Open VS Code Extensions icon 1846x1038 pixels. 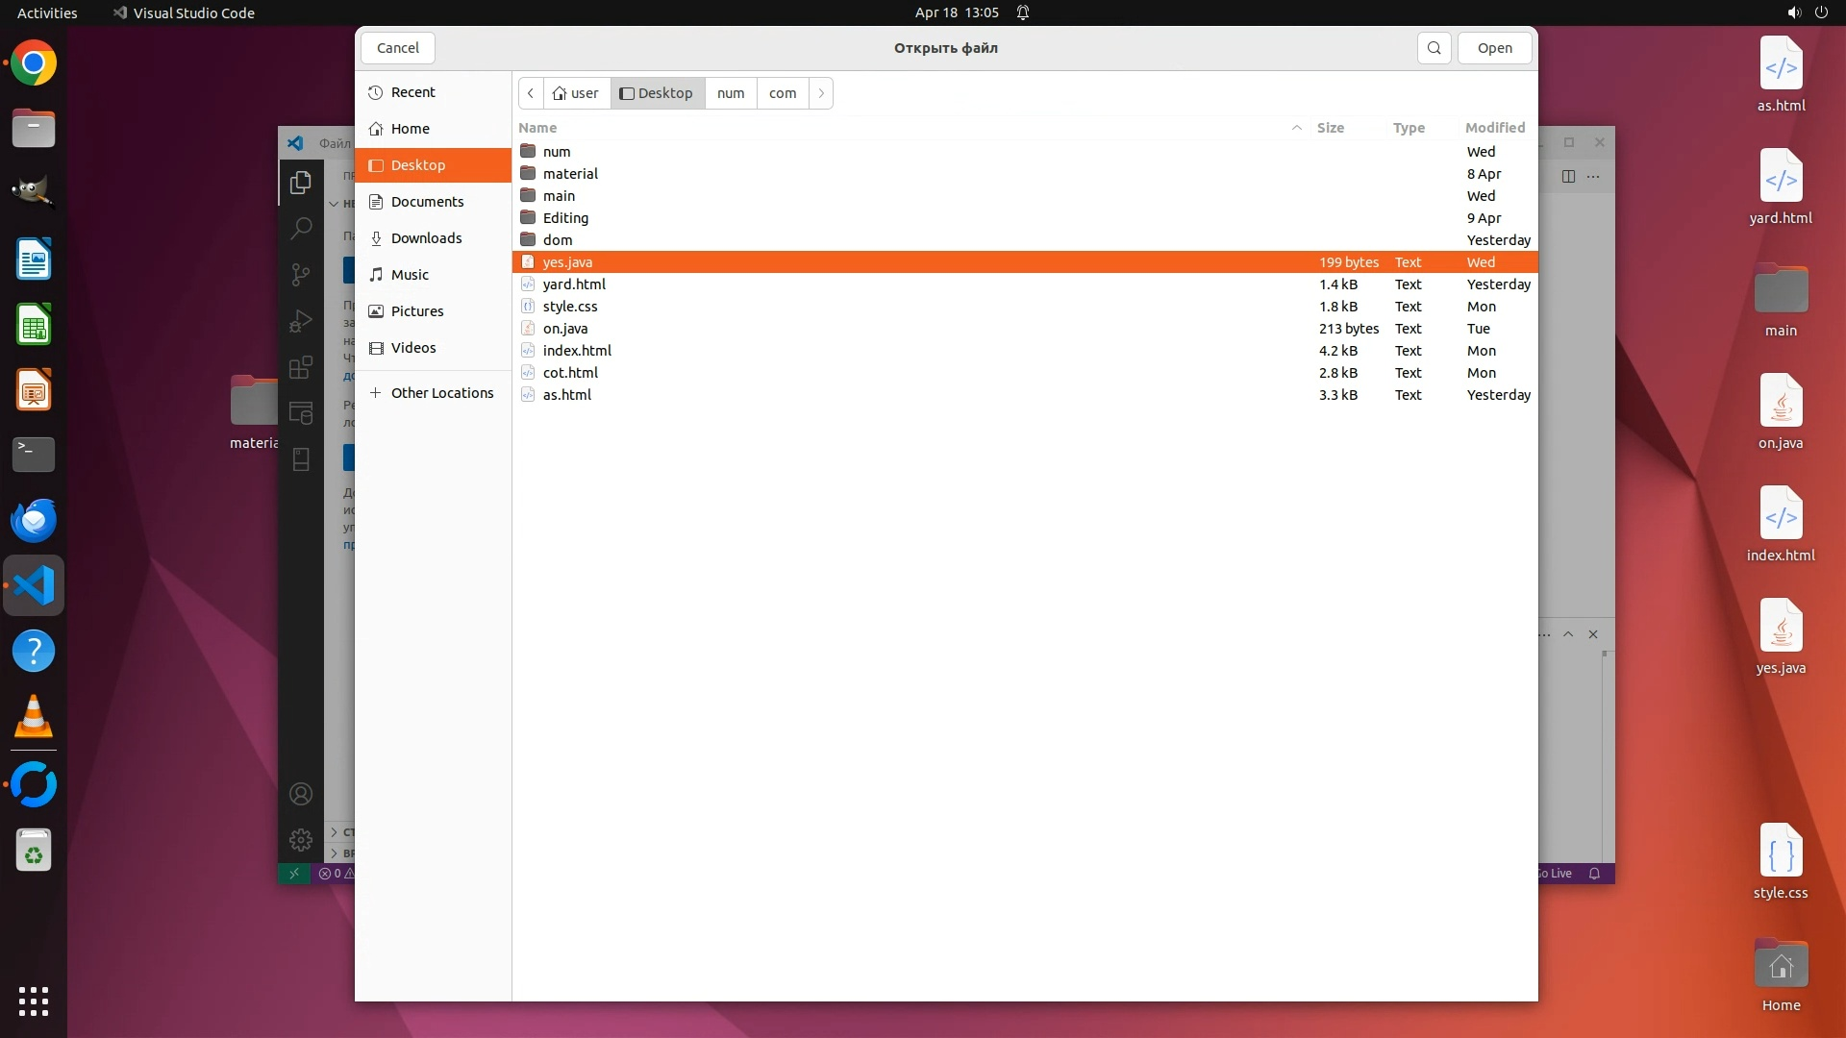pos(301,367)
